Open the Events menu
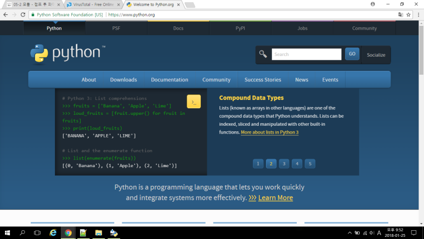 330,80
